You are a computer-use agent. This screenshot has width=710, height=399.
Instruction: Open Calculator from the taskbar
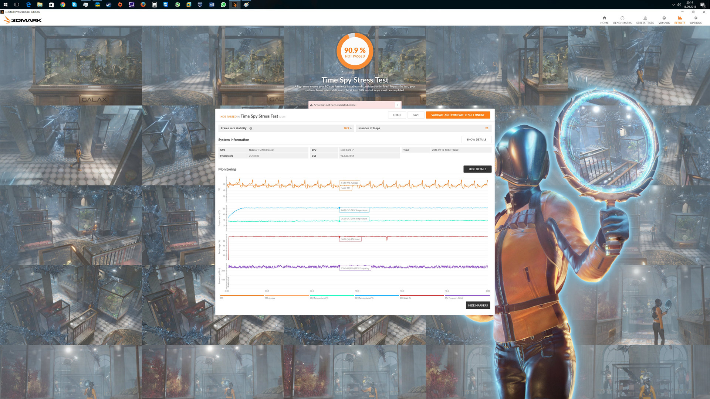[155, 4]
